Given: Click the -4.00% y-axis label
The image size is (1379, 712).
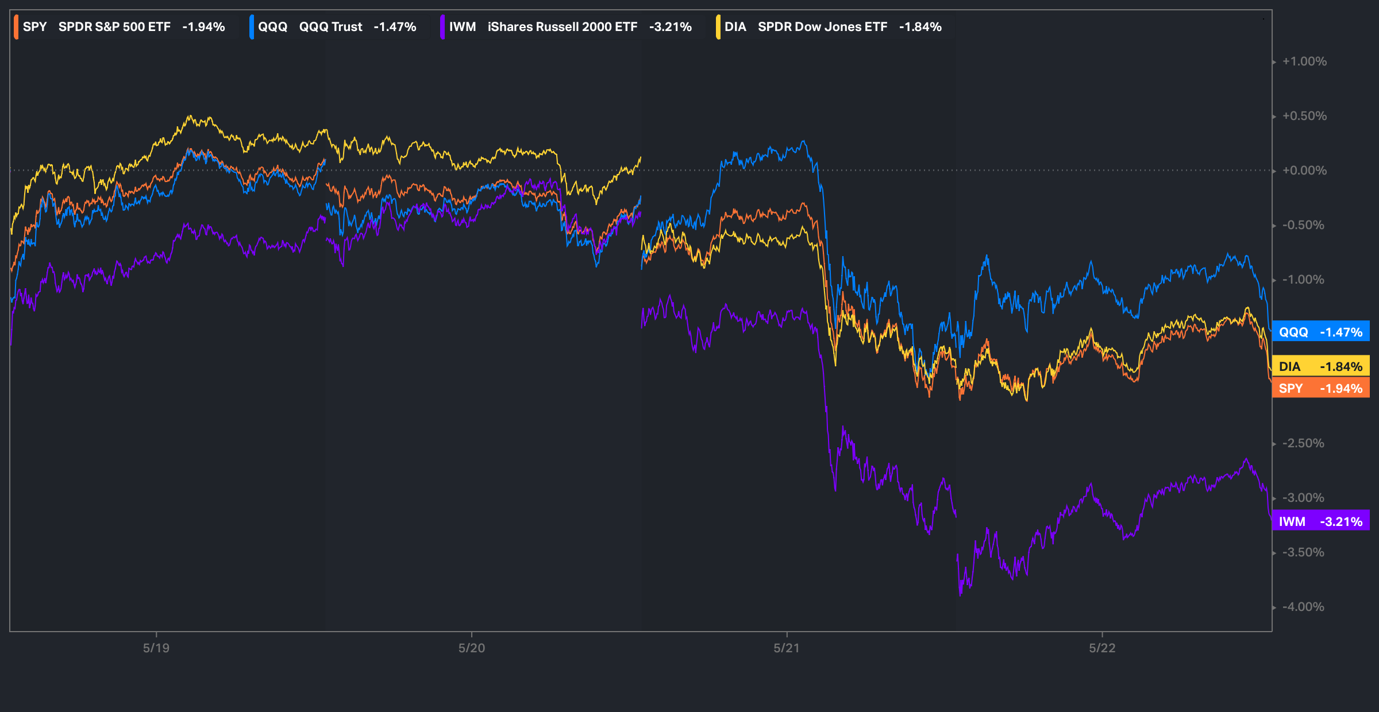Looking at the screenshot, I should 1303,607.
